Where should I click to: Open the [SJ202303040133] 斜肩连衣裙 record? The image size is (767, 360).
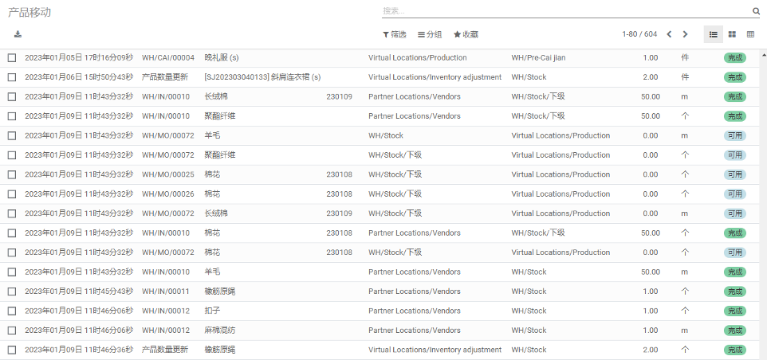(262, 77)
